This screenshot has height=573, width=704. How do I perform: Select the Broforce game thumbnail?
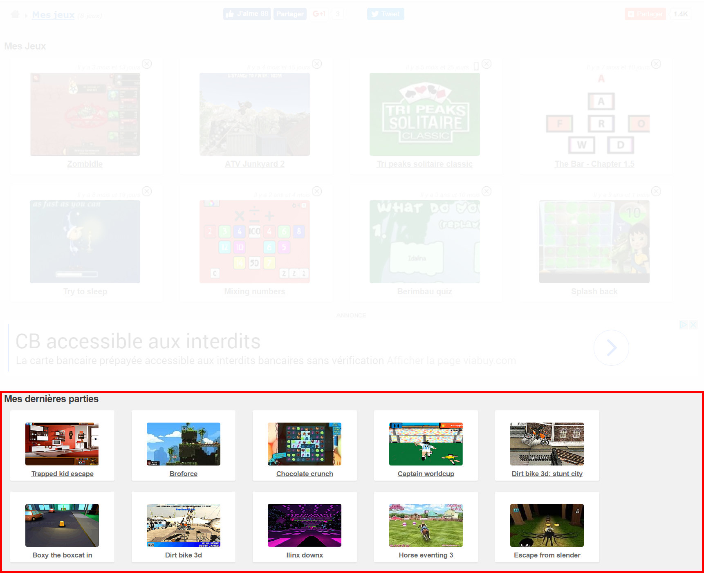tap(183, 444)
